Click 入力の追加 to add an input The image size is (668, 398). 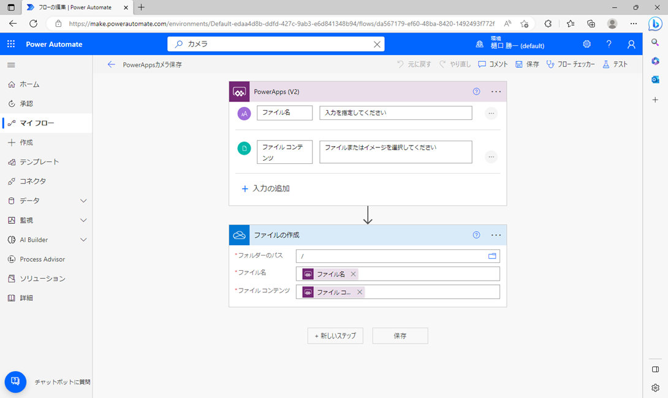pyautogui.click(x=266, y=188)
